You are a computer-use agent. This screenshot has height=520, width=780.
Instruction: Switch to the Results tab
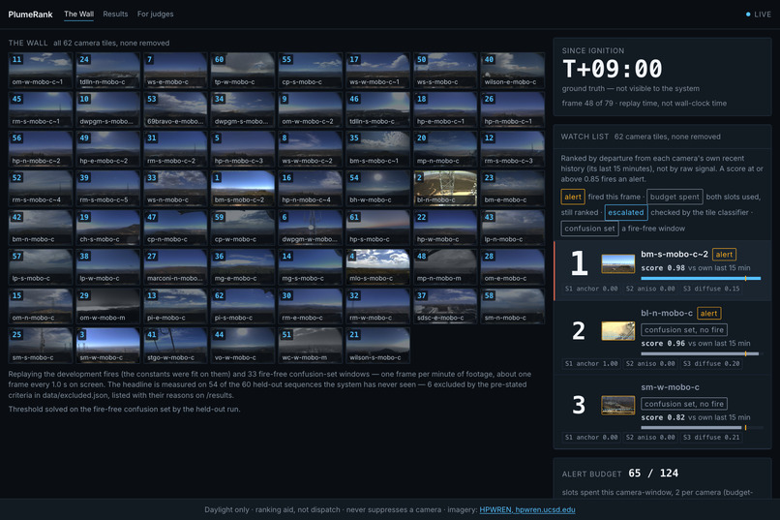coord(115,14)
